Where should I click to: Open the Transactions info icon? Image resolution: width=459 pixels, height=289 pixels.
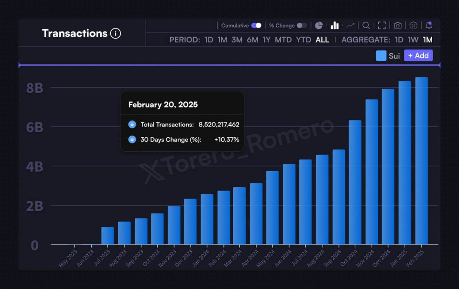tap(116, 33)
